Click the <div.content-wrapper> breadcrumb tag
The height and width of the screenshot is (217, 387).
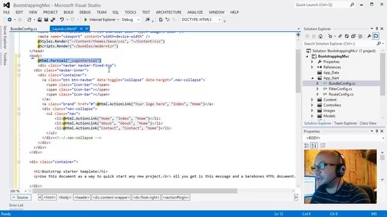(x=111, y=197)
